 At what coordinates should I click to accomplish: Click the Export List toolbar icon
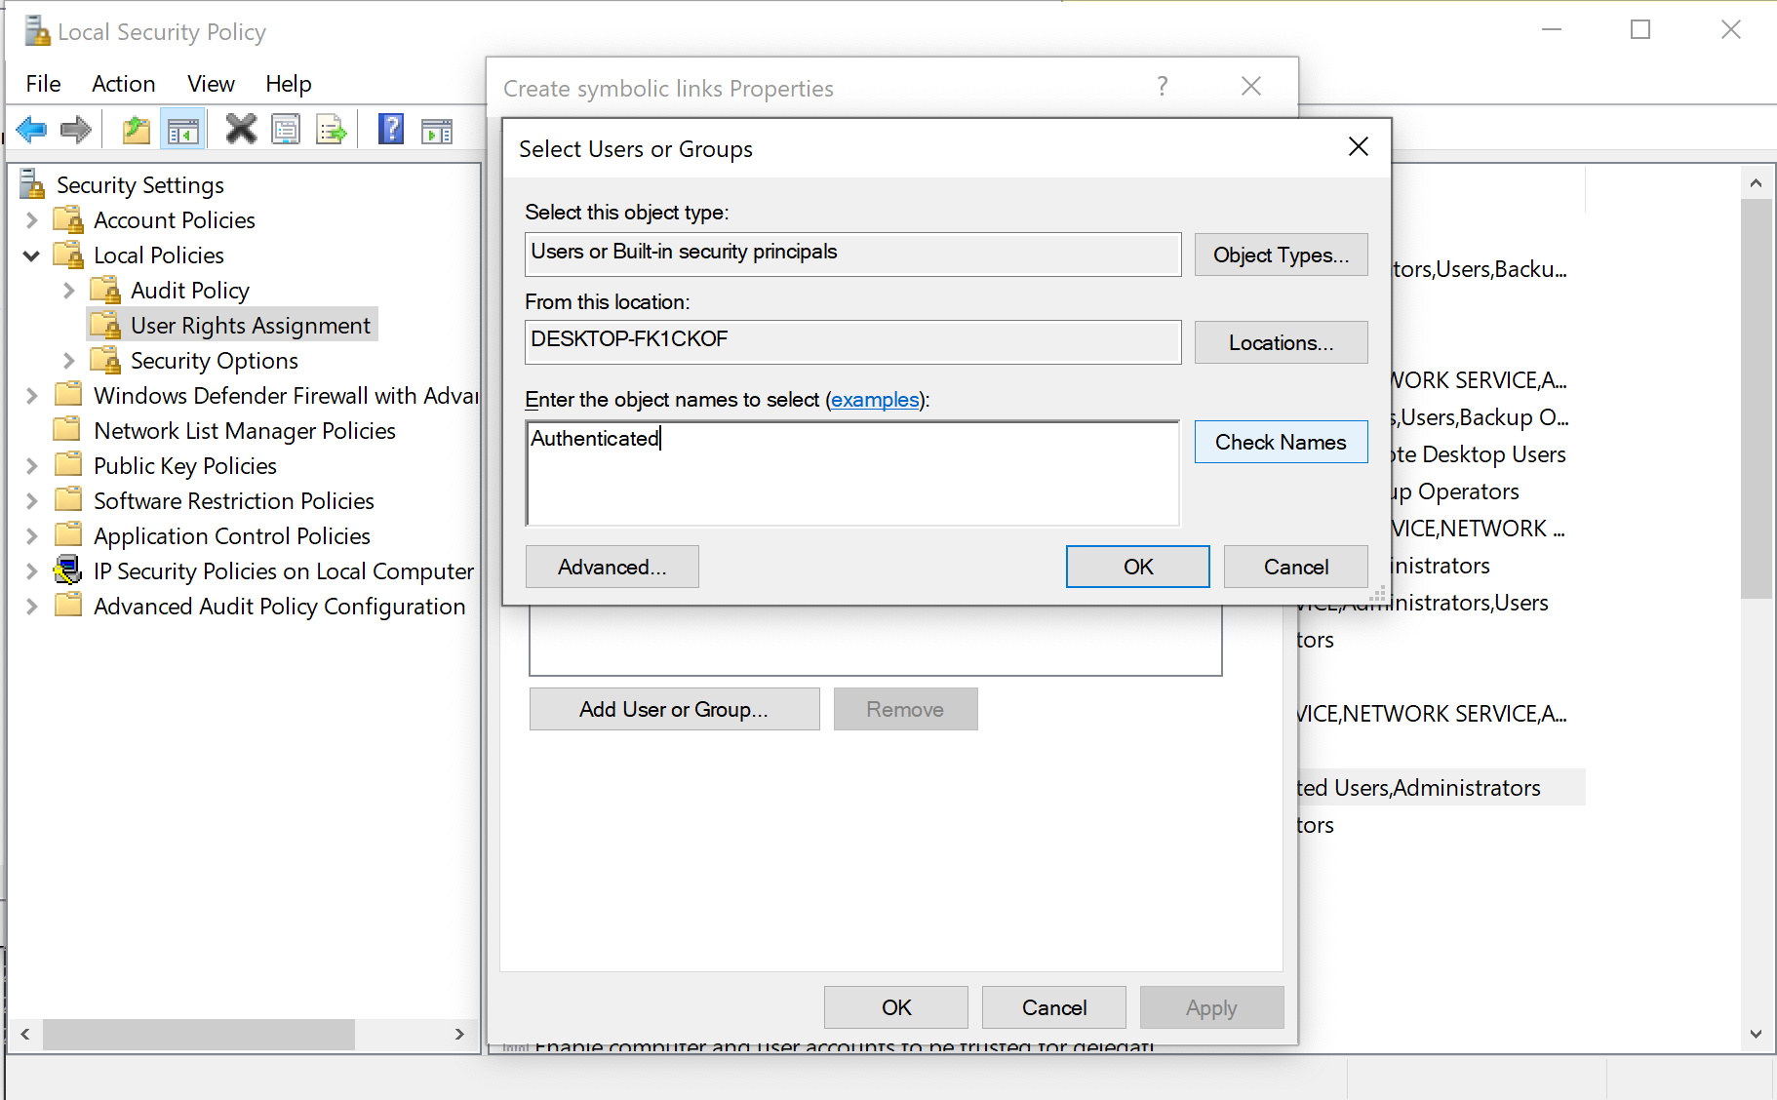coord(332,128)
